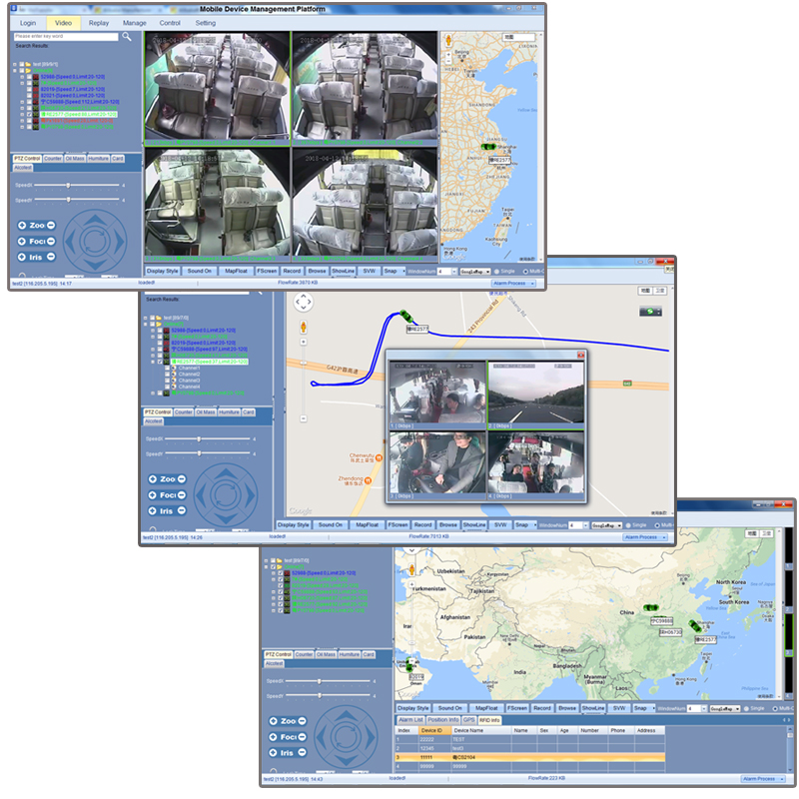Select the Single radio button in top window
Image resolution: width=799 pixels, height=799 pixels.
coord(495,271)
